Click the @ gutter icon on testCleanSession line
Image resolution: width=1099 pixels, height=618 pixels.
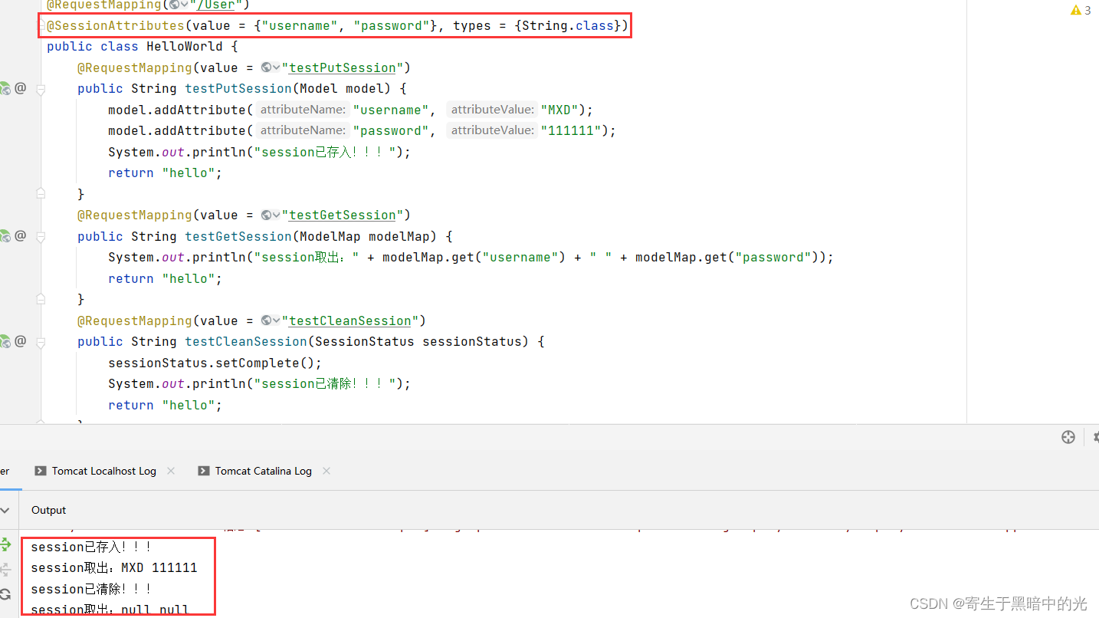(x=21, y=341)
